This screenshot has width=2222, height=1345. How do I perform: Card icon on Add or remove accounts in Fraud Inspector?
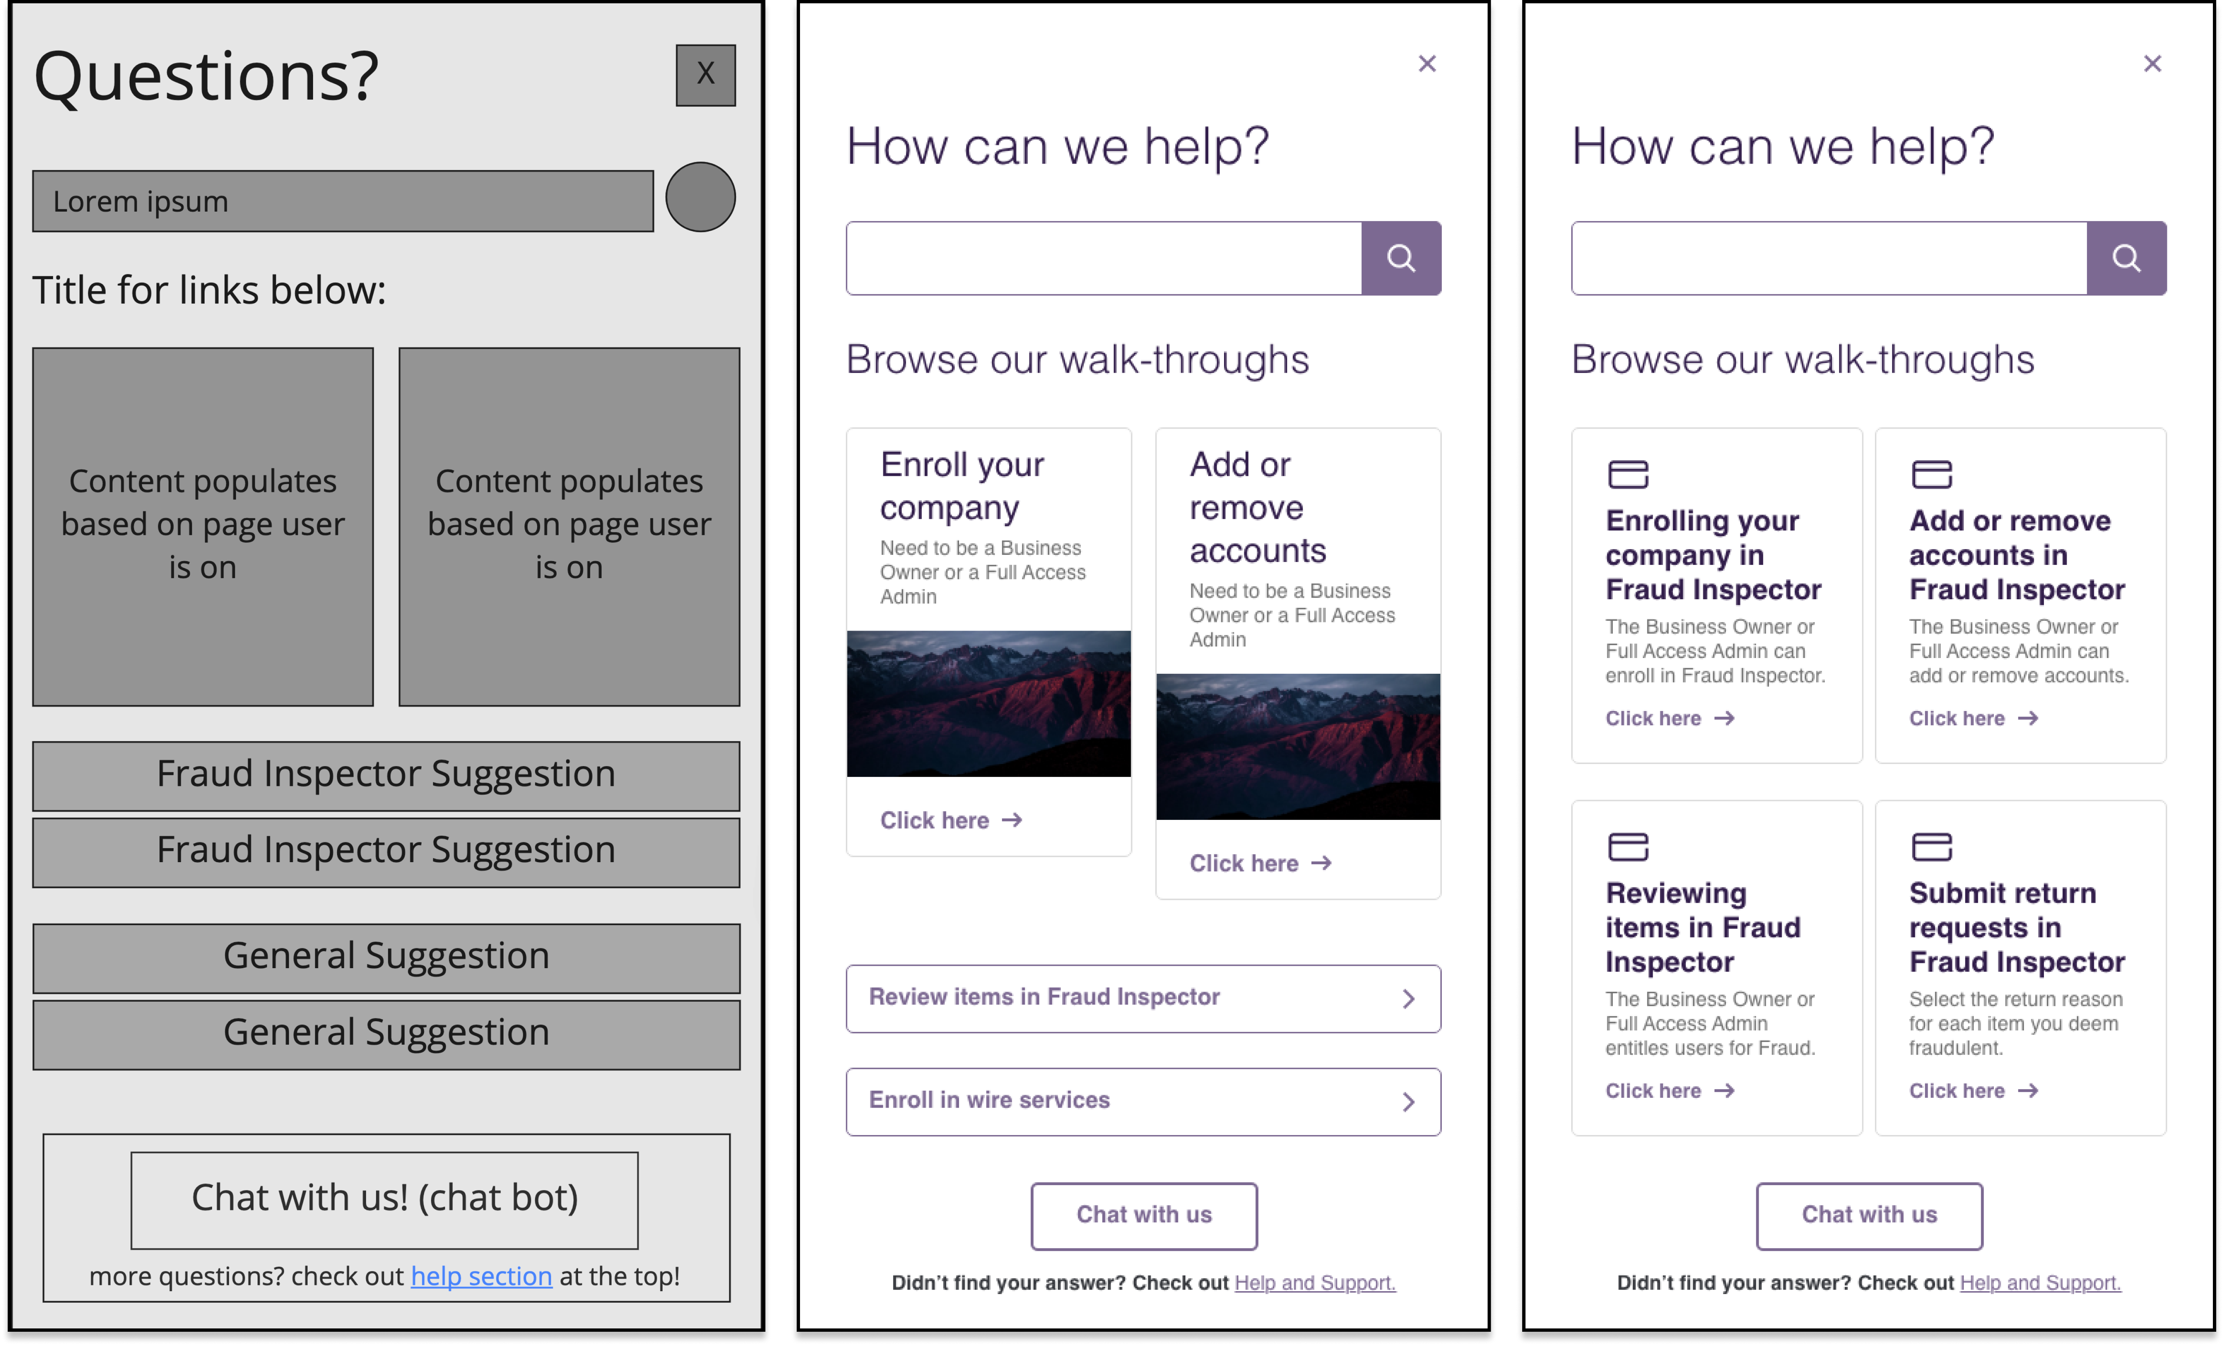click(1932, 474)
